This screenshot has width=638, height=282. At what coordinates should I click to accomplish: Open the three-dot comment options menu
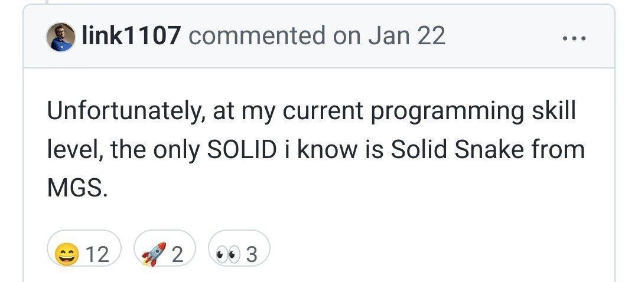pos(574,38)
